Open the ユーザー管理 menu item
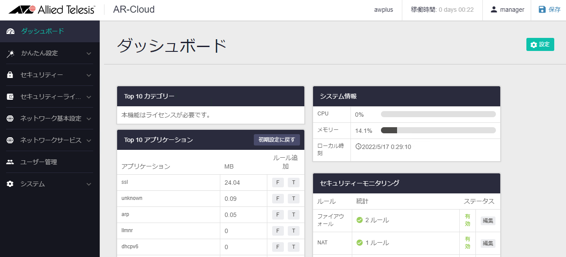The height and width of the screenshot is (257, 566). tap(39, 162)
